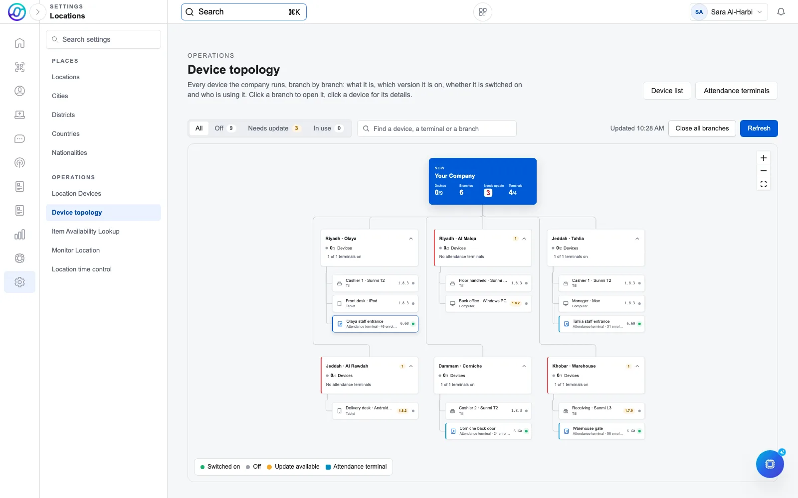Screen dimensions: 798x498
Task: Click the Device list button
Action: (667, 91)
